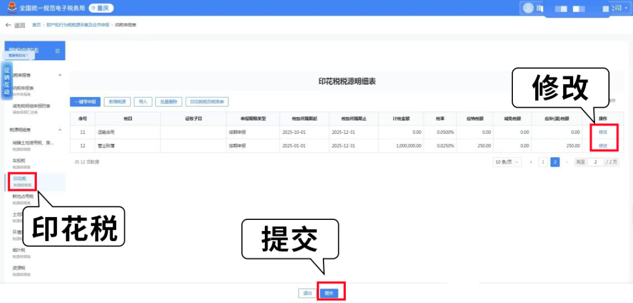Open the 10条/页 page size dropdown
Image resolution: width=633 pixels, height=303 pixels.
[x=507, y=162]
